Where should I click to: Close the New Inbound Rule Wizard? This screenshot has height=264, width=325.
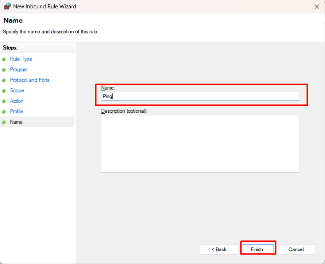pyautogui.click(x=317, y=7)
